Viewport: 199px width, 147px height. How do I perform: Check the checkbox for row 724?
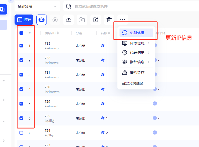tap(21, 133)
